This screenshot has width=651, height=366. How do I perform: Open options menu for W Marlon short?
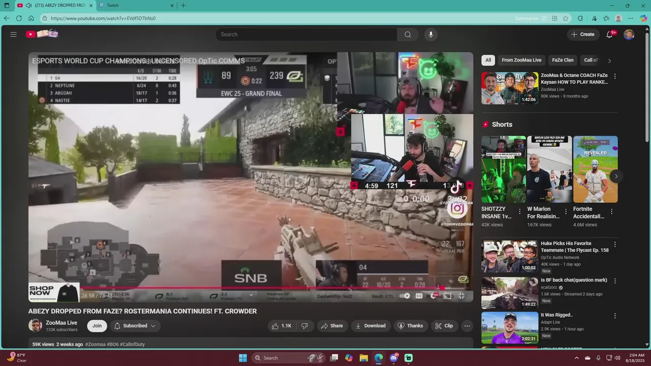pos(566,211)
